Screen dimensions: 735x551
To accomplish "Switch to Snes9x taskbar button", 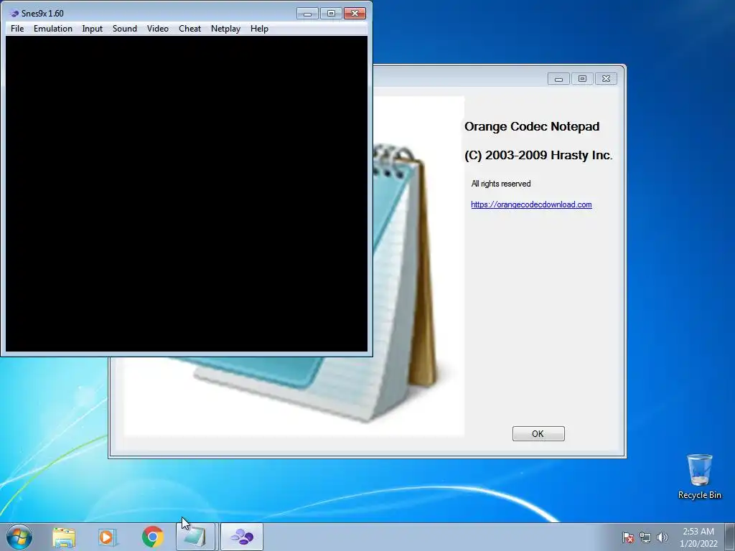I will click(x=241, y=537).
